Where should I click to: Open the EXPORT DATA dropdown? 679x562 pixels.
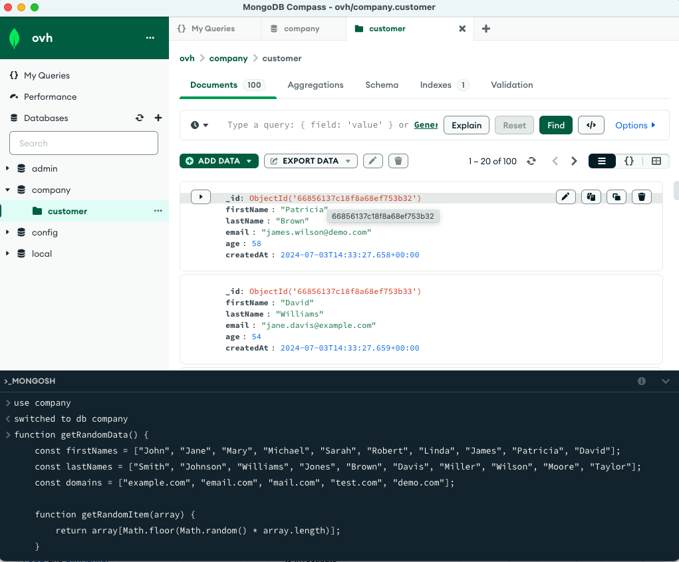click(311, 161)
